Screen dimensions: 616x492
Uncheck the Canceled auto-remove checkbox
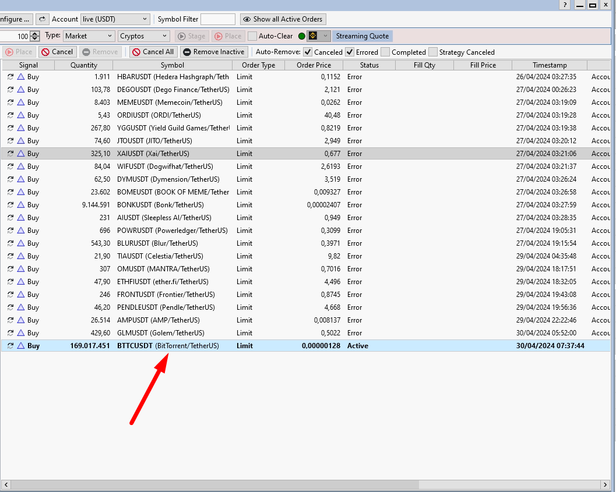tap(308, 52)
